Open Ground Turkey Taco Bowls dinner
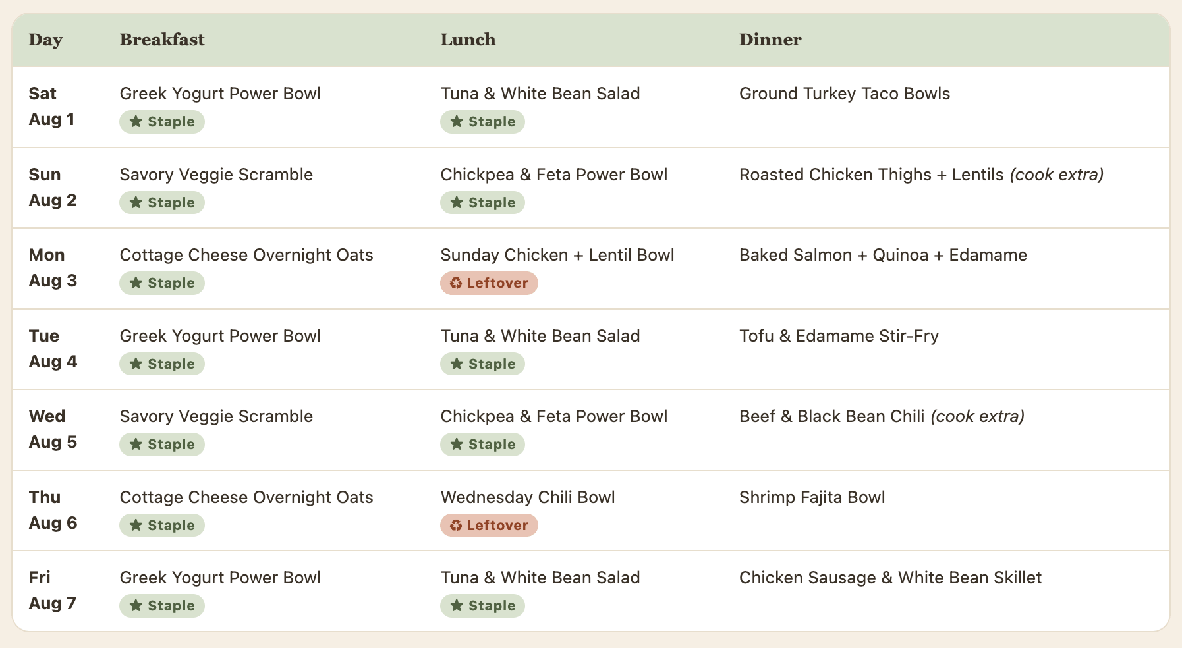1182x648 pixels. [845, 94]
